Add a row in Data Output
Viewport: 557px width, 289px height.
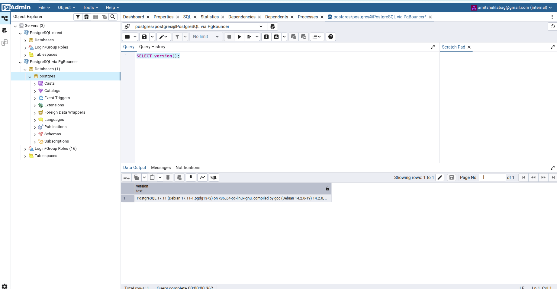click(x=127, y=177)
